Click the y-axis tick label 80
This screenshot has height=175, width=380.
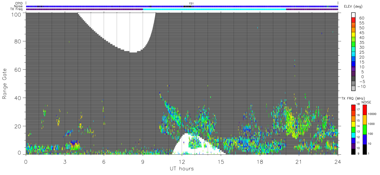(18, 41)
